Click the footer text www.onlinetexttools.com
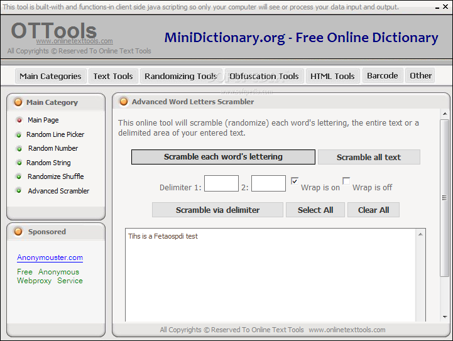This screenshot has height=341, width=453. point(347,330)
